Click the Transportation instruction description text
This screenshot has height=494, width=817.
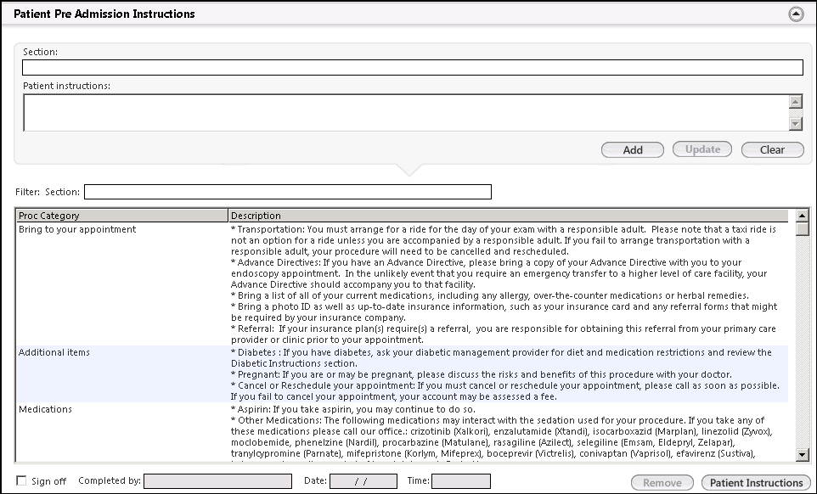pos(504,240)
